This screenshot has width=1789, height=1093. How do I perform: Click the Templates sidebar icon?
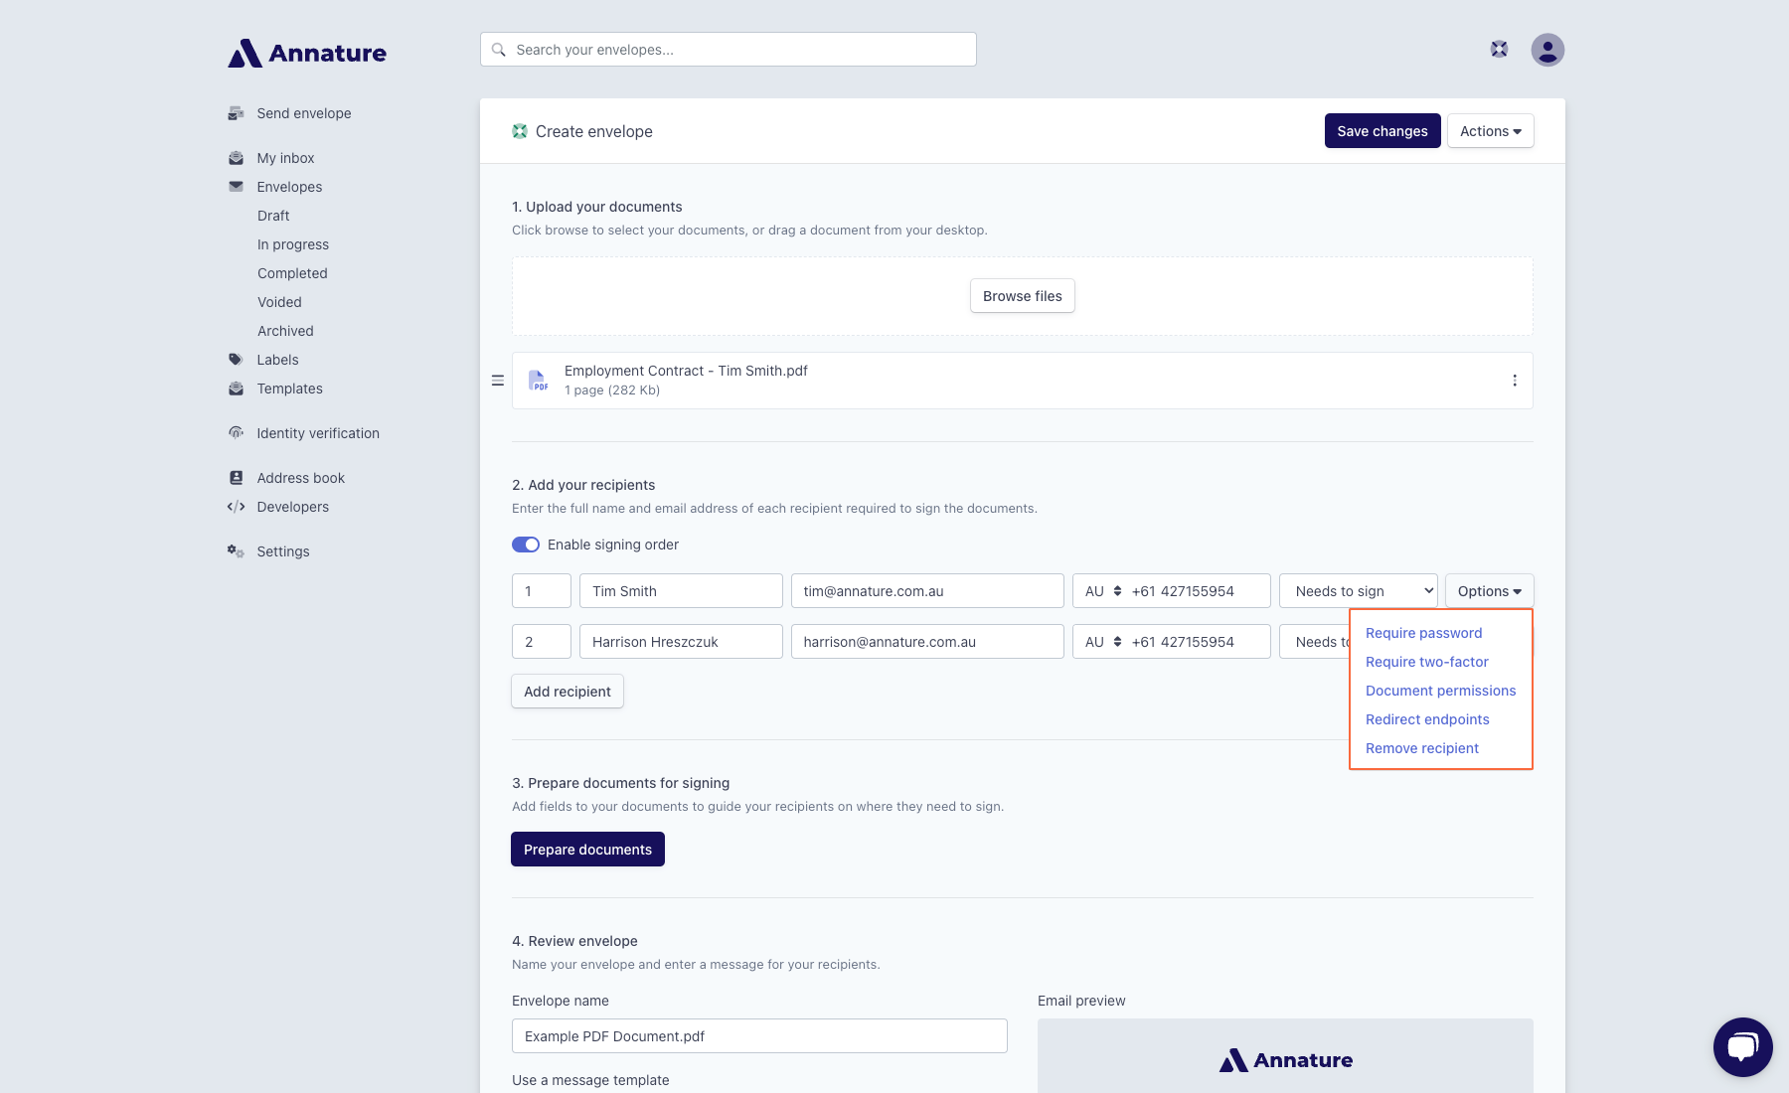click(236, 389)
